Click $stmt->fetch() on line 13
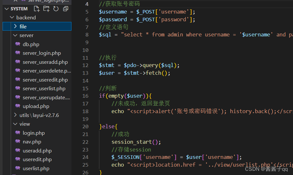 click(146, 73)
